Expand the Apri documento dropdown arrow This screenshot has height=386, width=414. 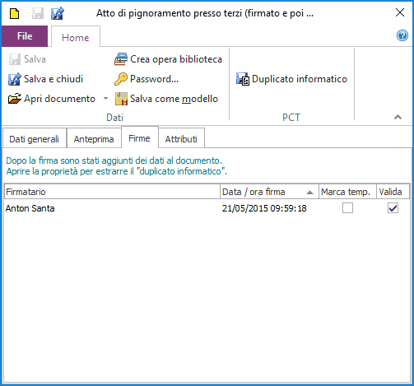[x=105, y=98]
